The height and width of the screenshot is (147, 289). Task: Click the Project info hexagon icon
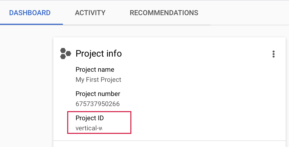pyautogui.click(x=65, y=54)
